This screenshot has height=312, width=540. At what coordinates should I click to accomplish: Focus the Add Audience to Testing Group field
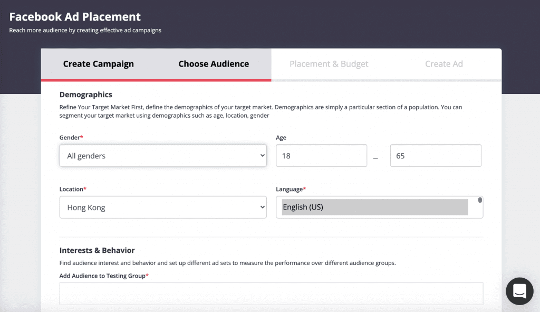coord(272,294)
